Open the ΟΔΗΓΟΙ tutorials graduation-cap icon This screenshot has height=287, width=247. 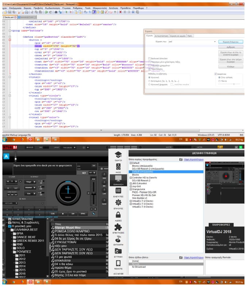point(118,155)
